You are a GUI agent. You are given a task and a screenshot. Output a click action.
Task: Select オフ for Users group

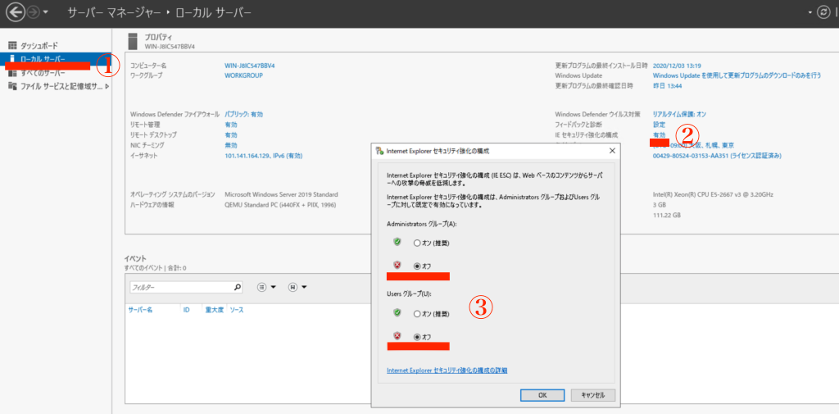pos(417,337)
